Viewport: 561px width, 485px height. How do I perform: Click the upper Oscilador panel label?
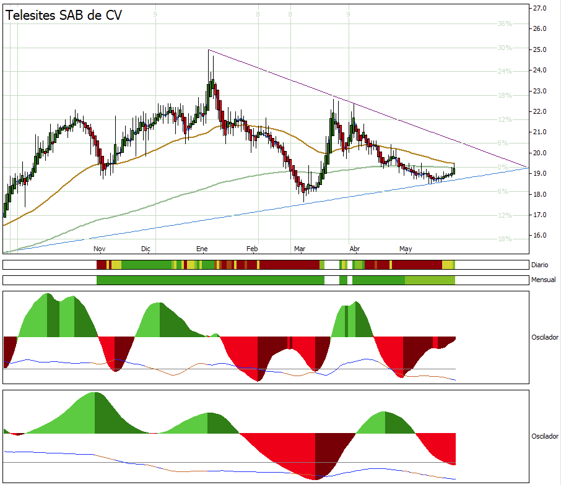[545, 337]
